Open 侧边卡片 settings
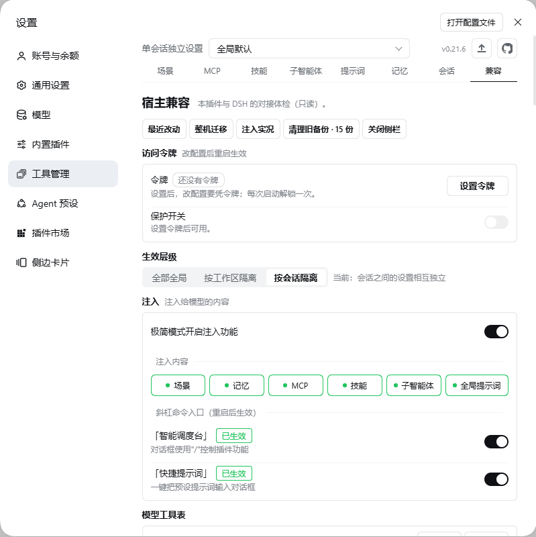Image resolution: width=536 pixels, height=537 pixels. coord(63,262)
